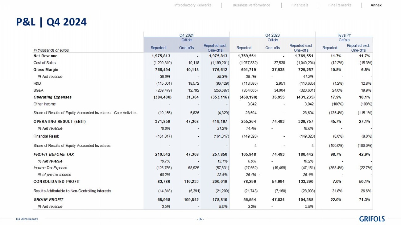The image size is (401, 225).
Task: Open the Introductory Remarks section tab
Action: [x=193, y=5]
